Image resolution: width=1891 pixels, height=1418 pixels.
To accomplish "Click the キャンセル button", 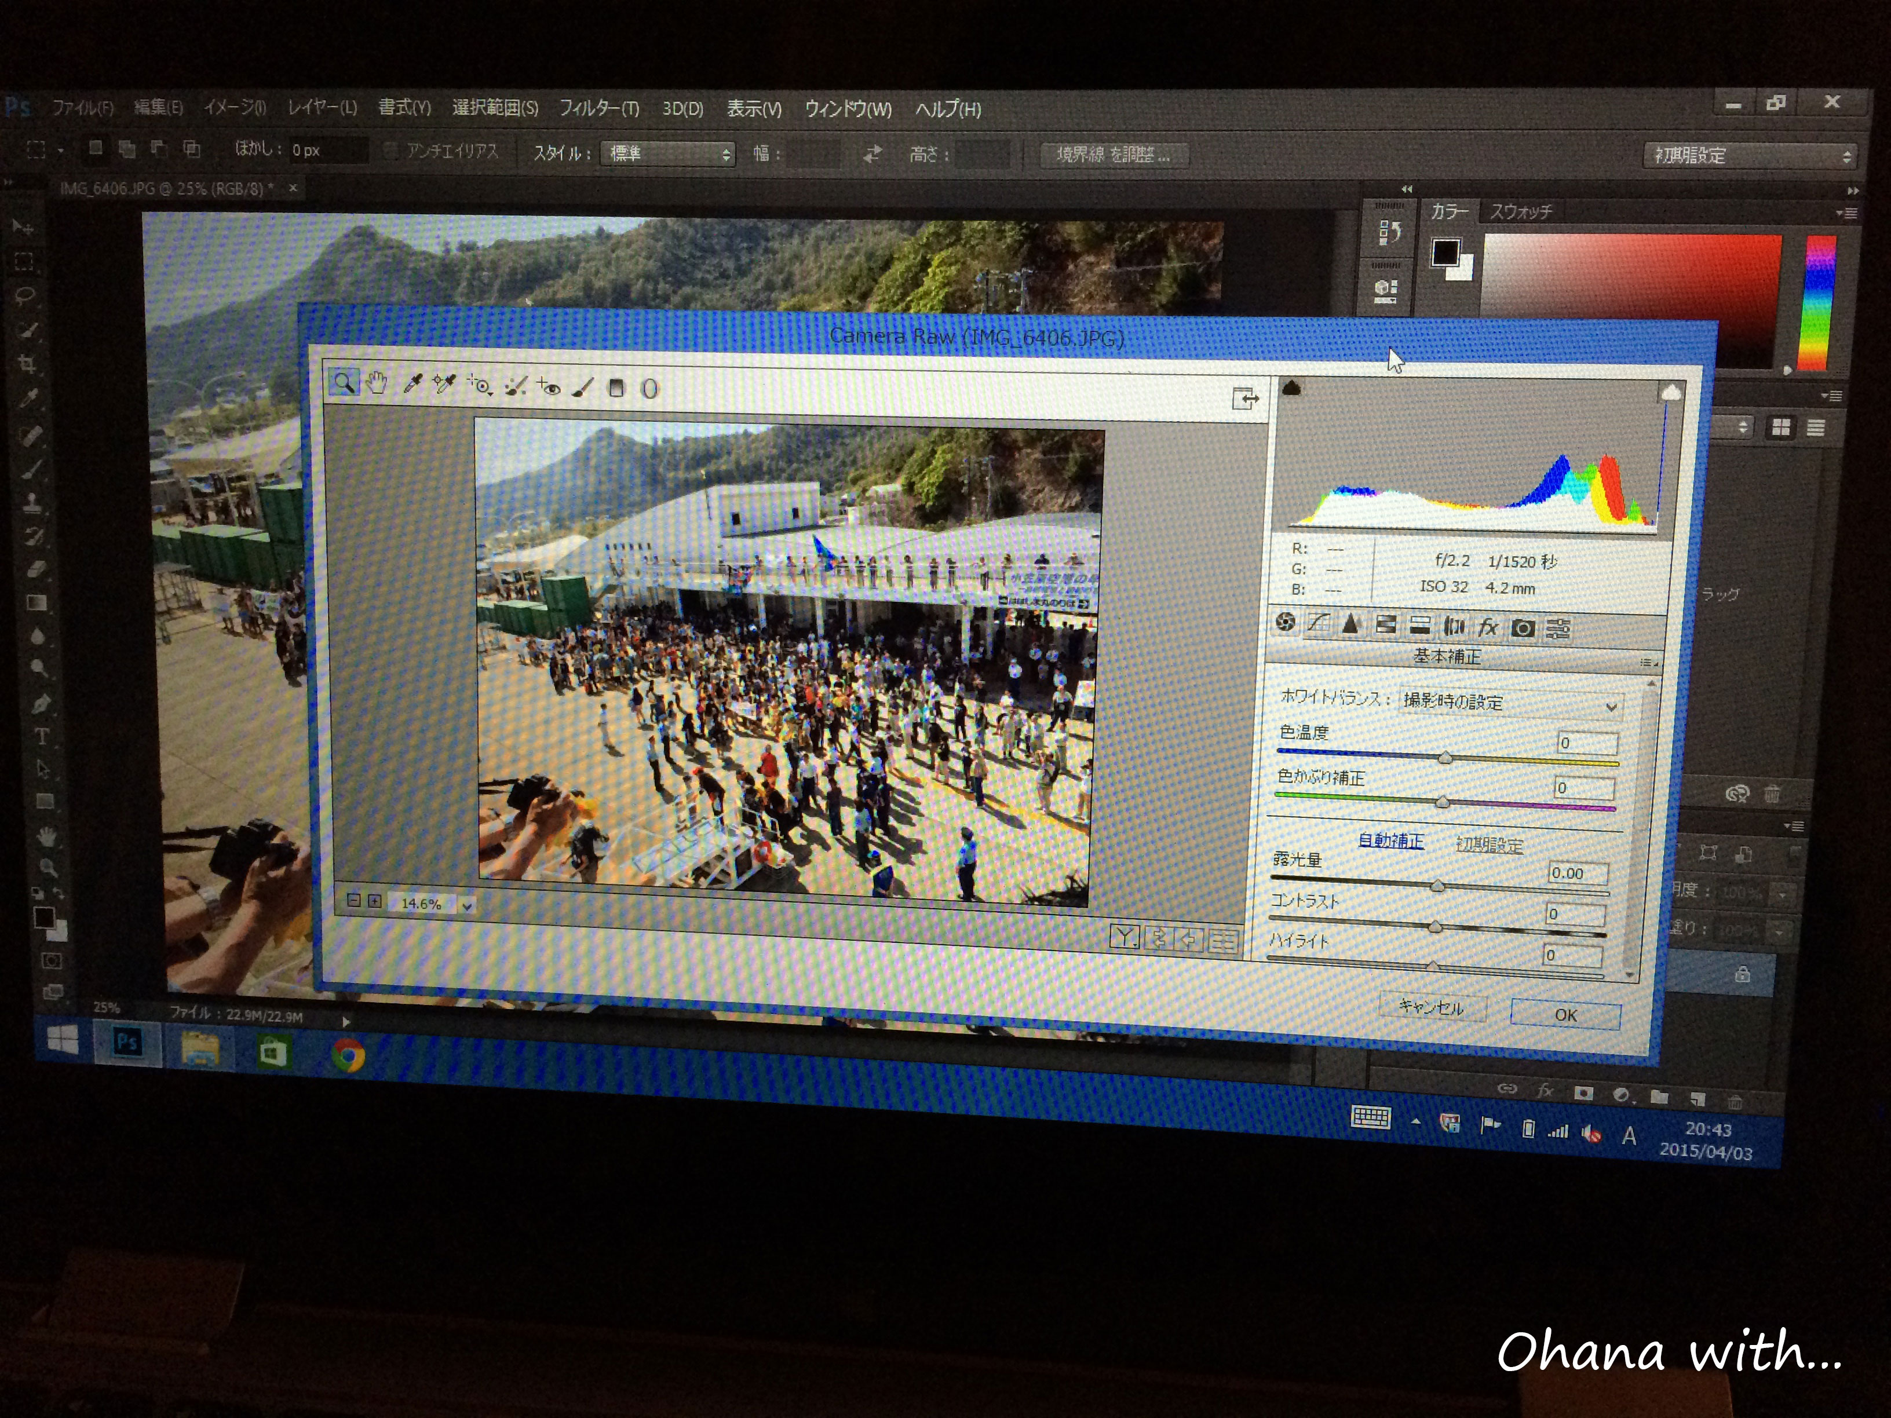I will point(1432,1007).
